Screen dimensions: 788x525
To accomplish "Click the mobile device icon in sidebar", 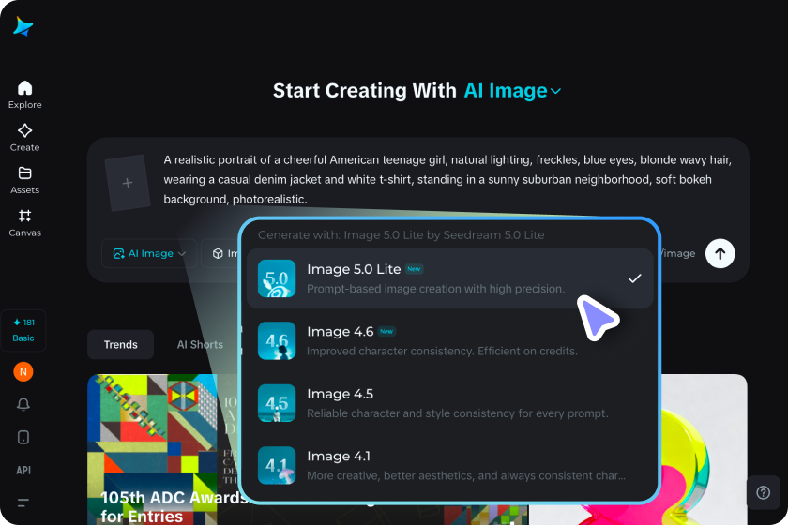I will (23, 437).
